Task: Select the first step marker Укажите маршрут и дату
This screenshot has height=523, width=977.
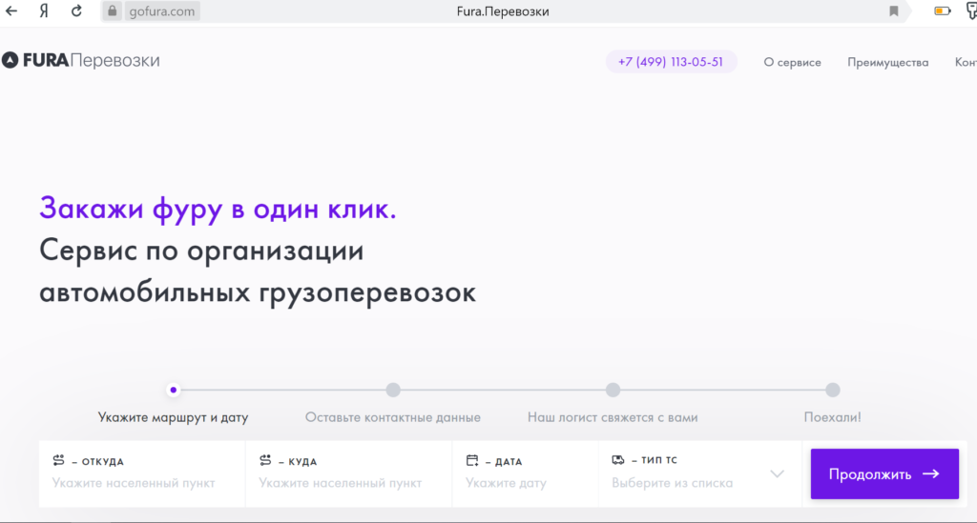Action: tap(174, 390)
